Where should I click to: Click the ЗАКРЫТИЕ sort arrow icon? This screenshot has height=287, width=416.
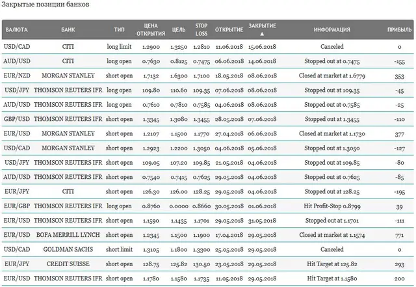pos(262,34)
